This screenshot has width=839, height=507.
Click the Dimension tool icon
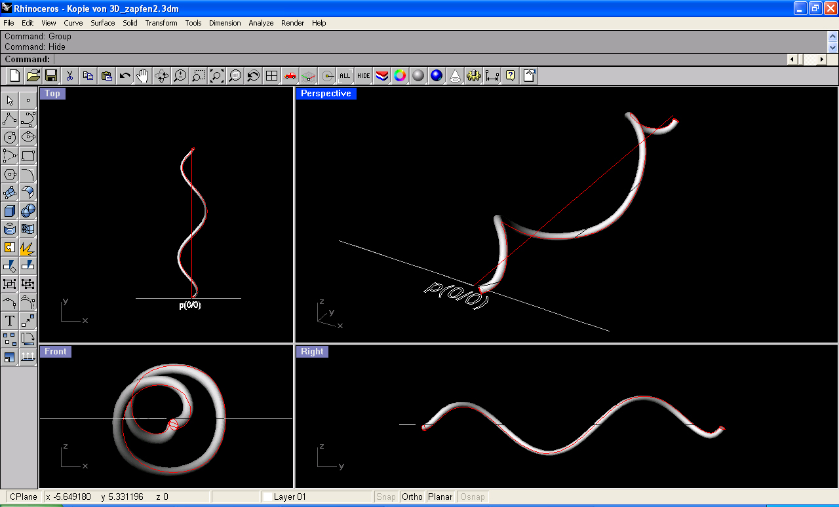pyautogui.click(x=492, y=76)
